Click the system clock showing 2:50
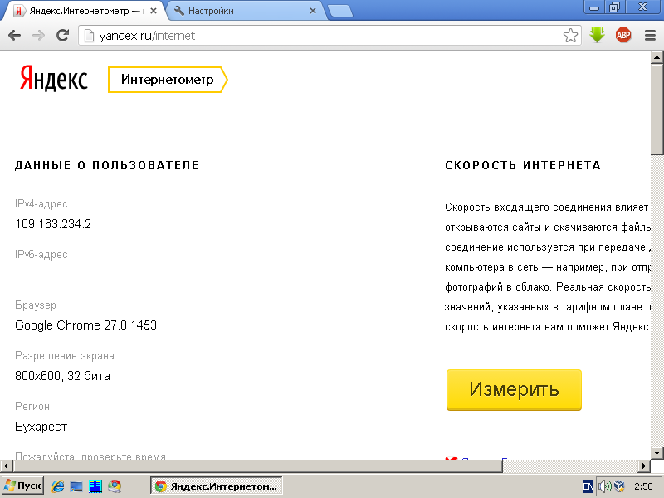664x498 pixels. pyautogui.click(x=643, y=486)
